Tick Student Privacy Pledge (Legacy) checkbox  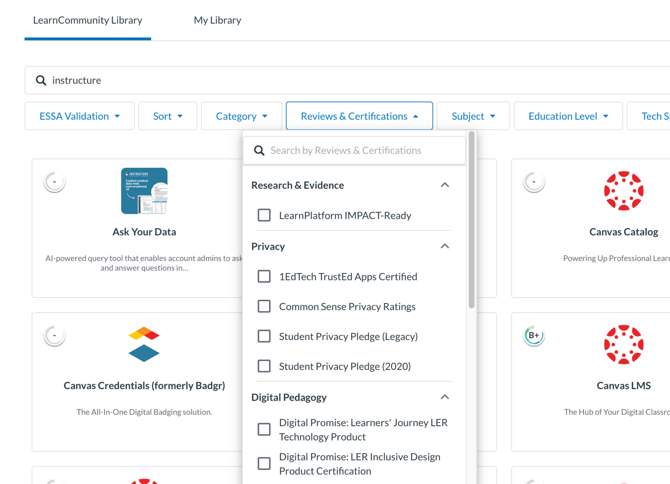point(264,336)
